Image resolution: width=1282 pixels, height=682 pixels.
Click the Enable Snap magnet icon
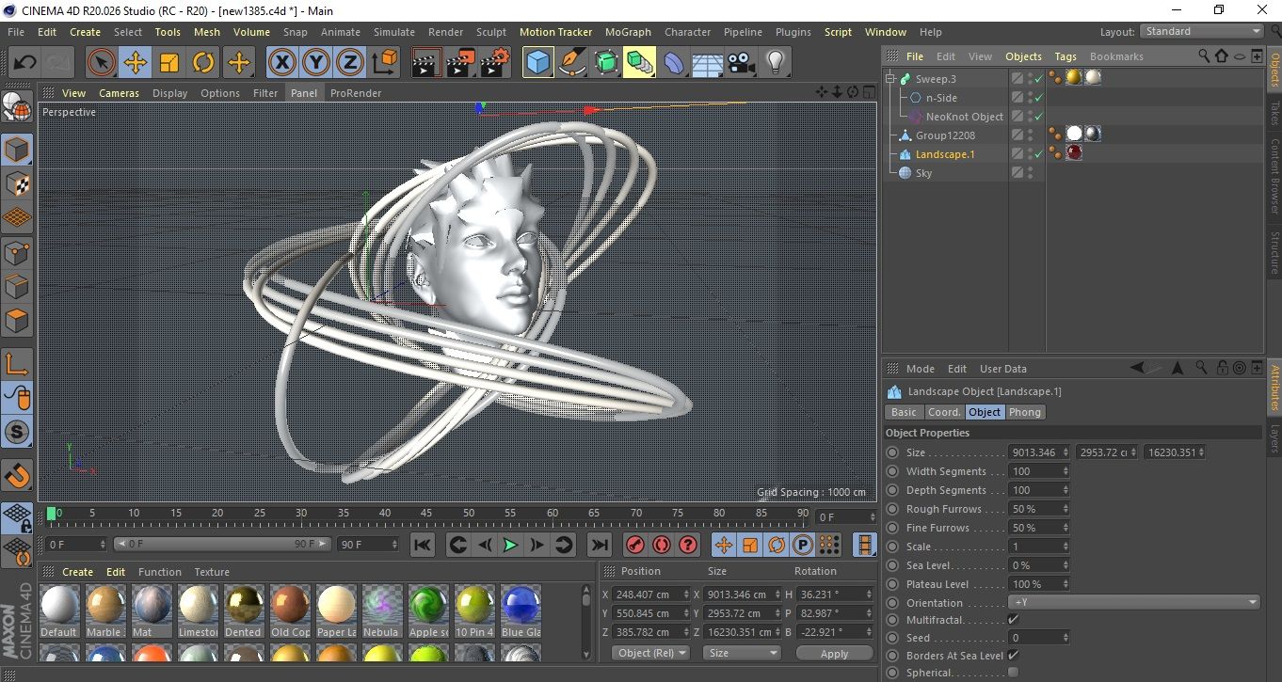pos(17,475)
